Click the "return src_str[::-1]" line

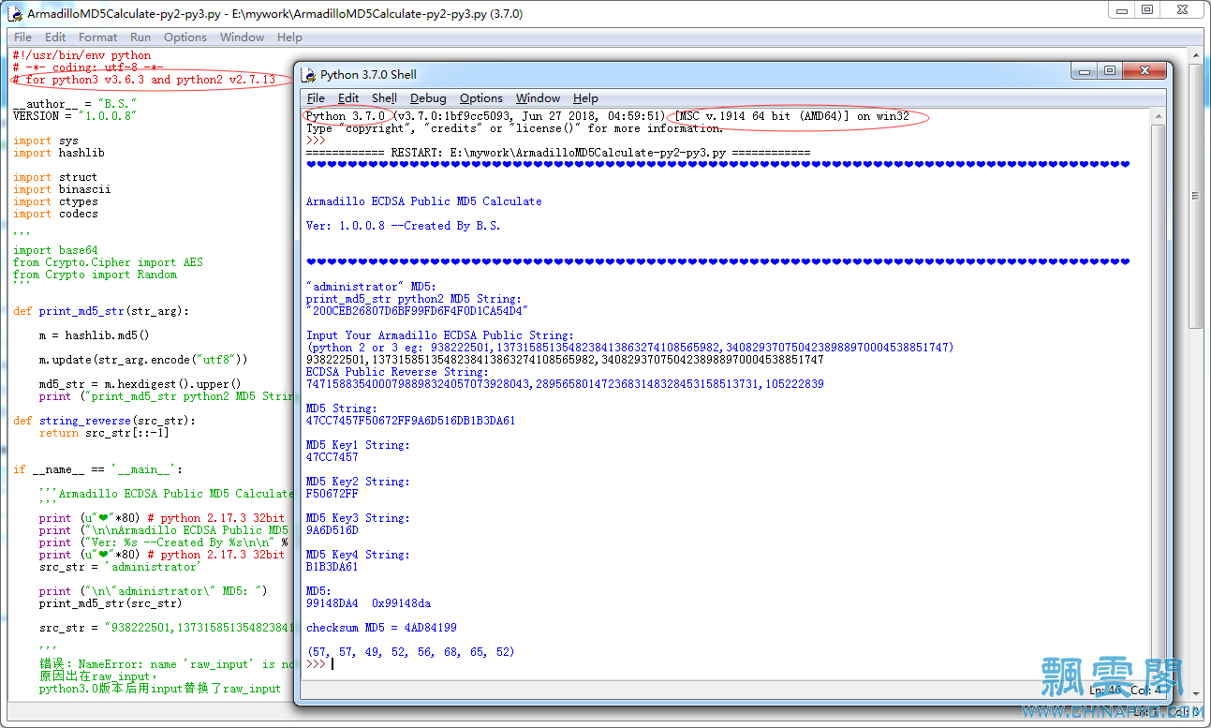point(104,433)
